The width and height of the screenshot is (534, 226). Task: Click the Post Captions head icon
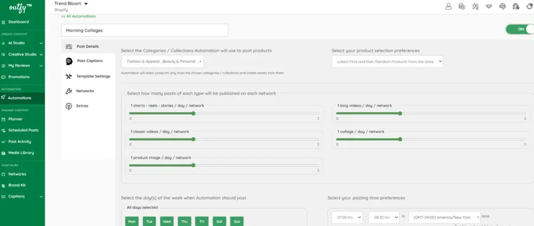[x=69, y=61]
